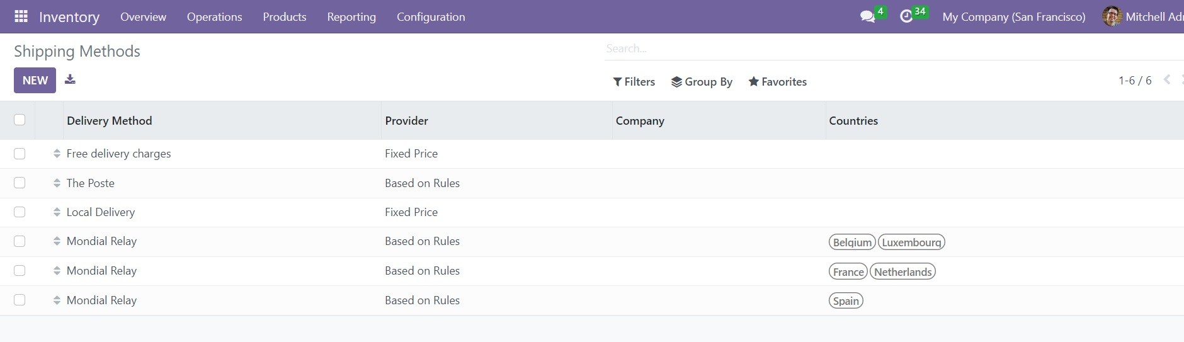Sort by Delivery Method column header
Screen dimensions: 1184x342
tap(110, 120)
